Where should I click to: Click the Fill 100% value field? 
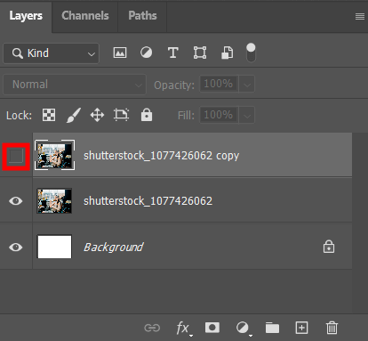pos(219,115)
